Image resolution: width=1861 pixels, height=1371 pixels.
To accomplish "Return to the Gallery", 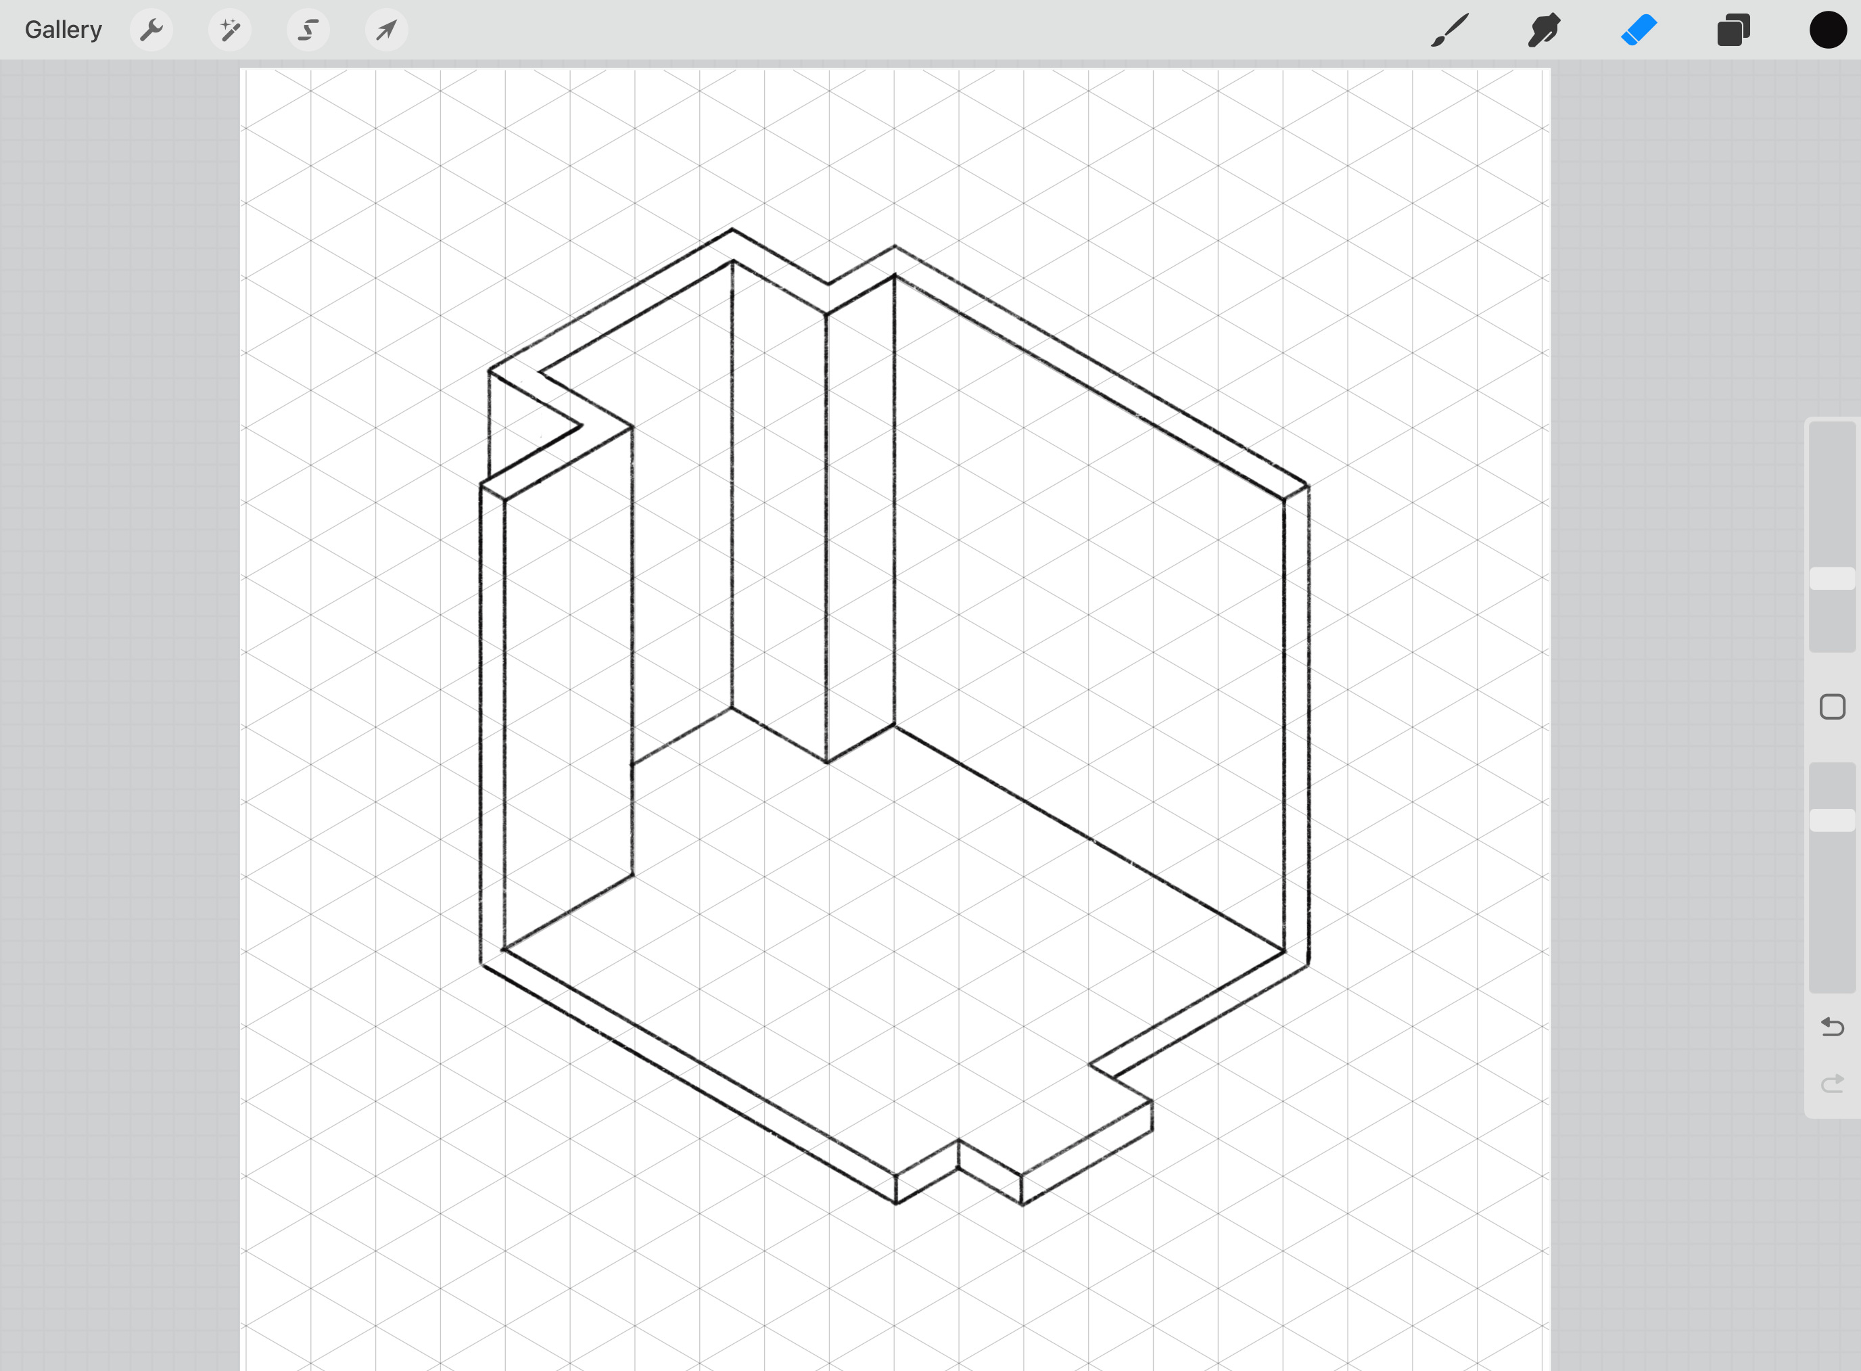I will (x=63, y=30).
